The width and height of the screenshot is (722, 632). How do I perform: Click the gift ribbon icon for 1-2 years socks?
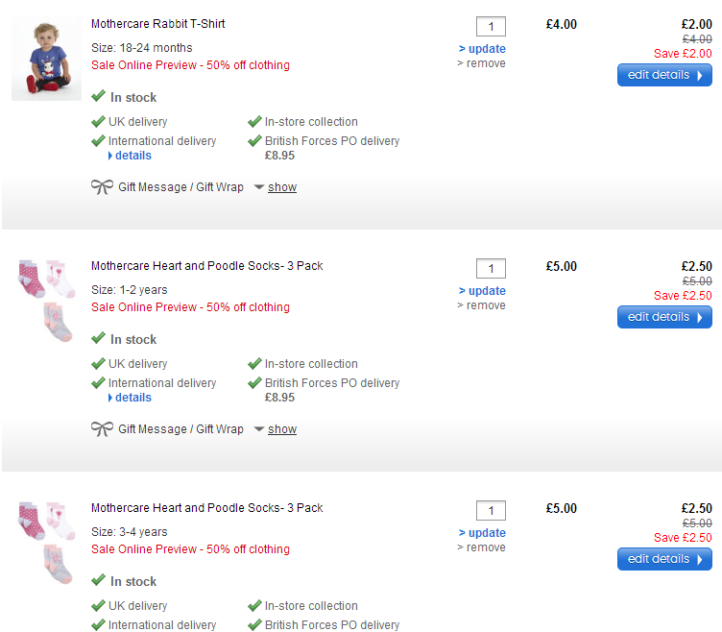tap(102, 428)
